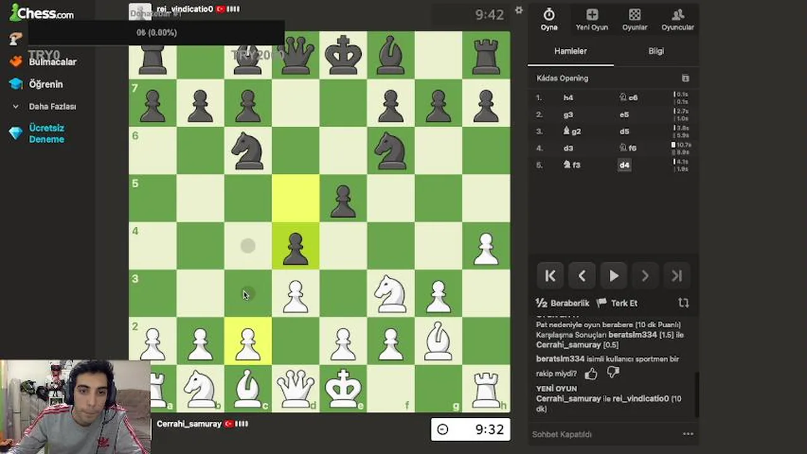Image resolution: width=807 pixels, height=454 pixels.
Task: Select the white queen on d1
Action: pyautogui.click(x=296, y=388)
